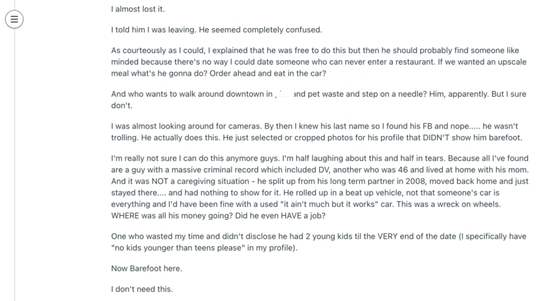Click the redacted word after "downtown in"
Image resolution: width=541 pixels, height=301 pixels.
pos(284,94)
